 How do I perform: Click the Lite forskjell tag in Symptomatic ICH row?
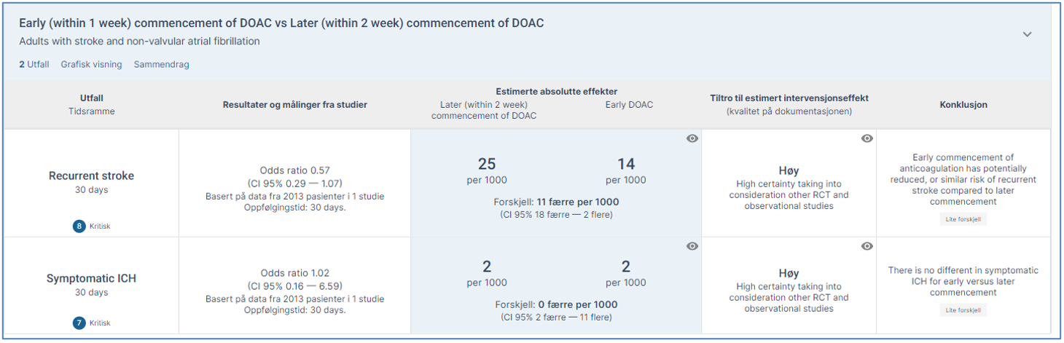pos(963,310)
